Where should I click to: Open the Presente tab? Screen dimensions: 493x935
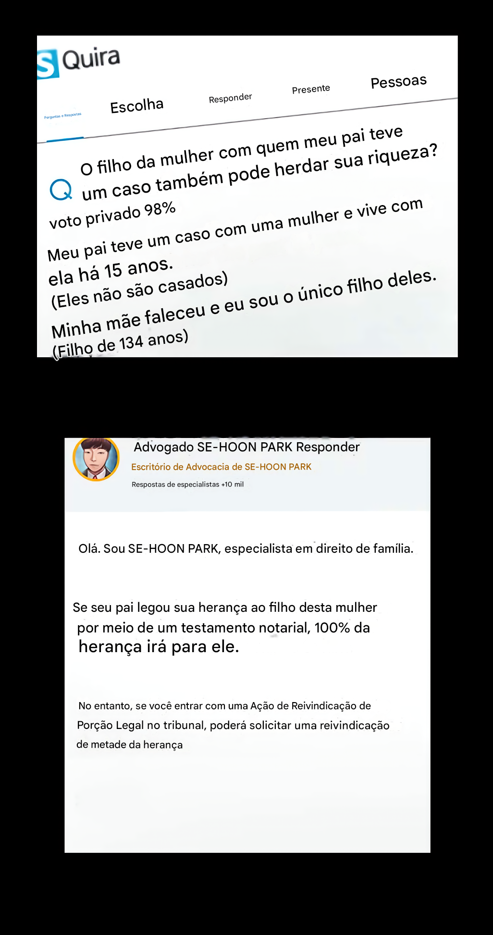311,89
